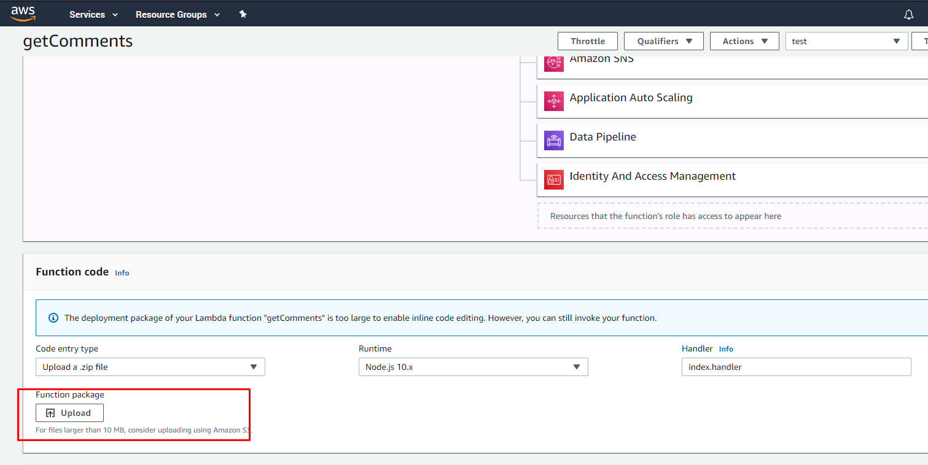The image size is (928, 465).
Task: Click the Throttle button
Action: pyautogui.click(x=588, y=41)
